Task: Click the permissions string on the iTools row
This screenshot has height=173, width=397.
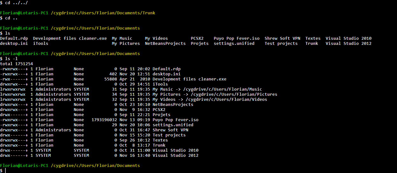Action: (x=14, y=84)
